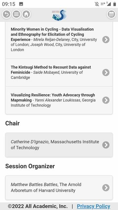Tap the ©2022 All Academic, Inc. footer text
The image size is (118, 210).
(38, 206)
